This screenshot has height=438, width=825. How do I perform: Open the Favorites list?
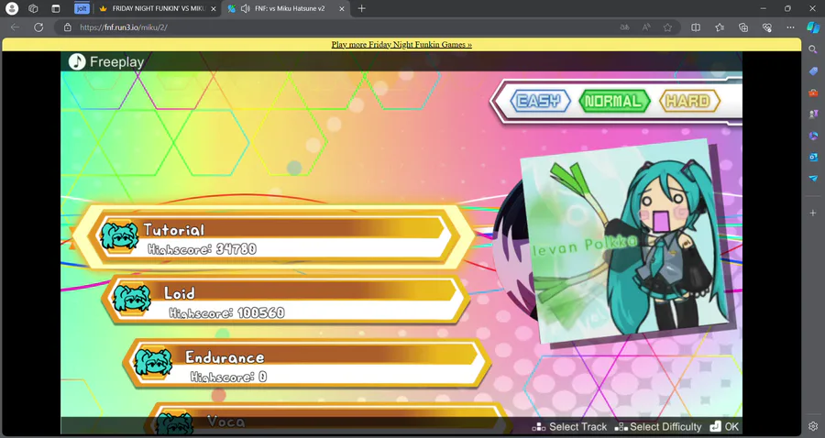tap(720, 27)
